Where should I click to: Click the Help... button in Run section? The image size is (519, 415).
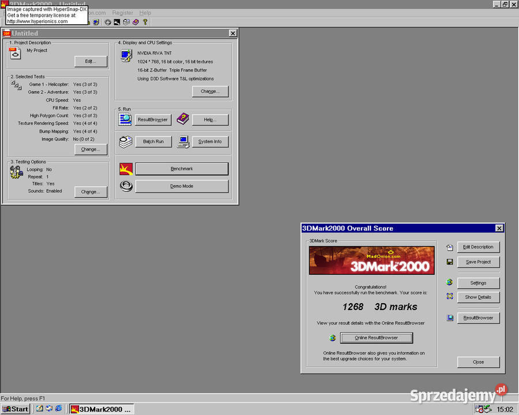[210, 119]
